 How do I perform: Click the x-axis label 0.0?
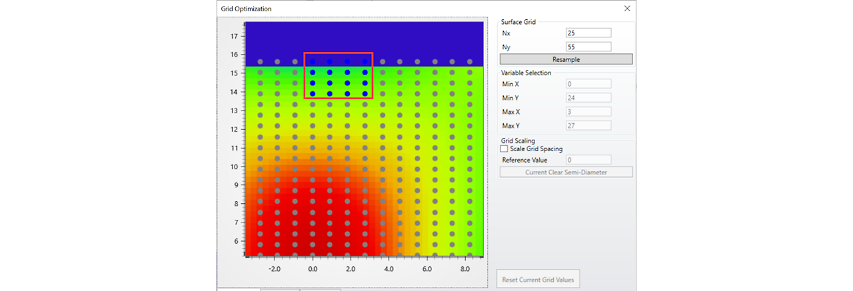(312, 269)
